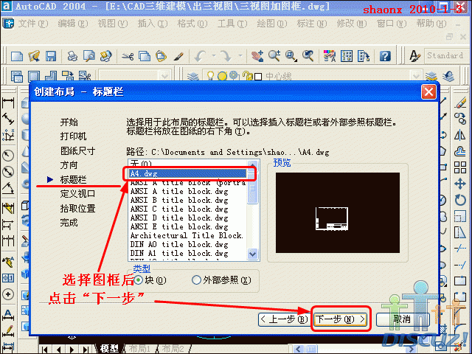Select the Rotate tool icon
Screen dimensions: 472x354
pyautogui.click(x=460, y=200)
